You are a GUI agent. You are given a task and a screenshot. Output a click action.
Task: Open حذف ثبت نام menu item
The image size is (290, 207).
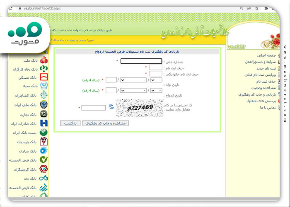tap(266, 82)
